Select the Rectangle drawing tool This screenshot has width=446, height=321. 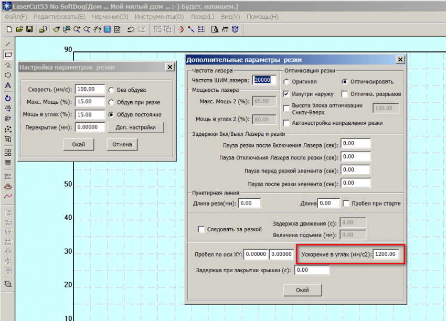pyautogui.click(x=8, y=55)
